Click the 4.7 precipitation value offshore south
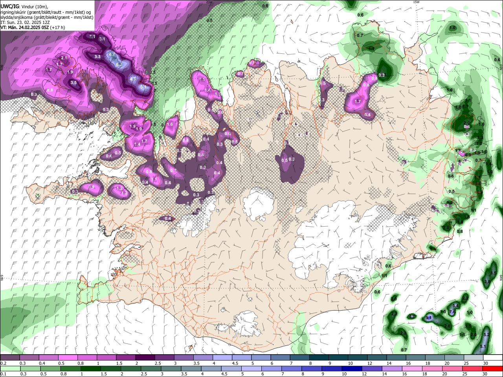Screen dimensions: 503x377 [411, 317]
